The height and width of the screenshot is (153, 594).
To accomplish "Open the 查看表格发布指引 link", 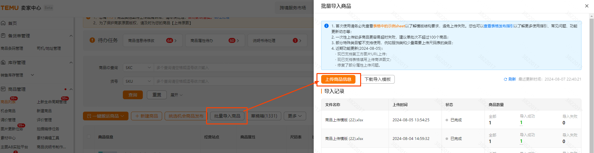I will [498, 26].
